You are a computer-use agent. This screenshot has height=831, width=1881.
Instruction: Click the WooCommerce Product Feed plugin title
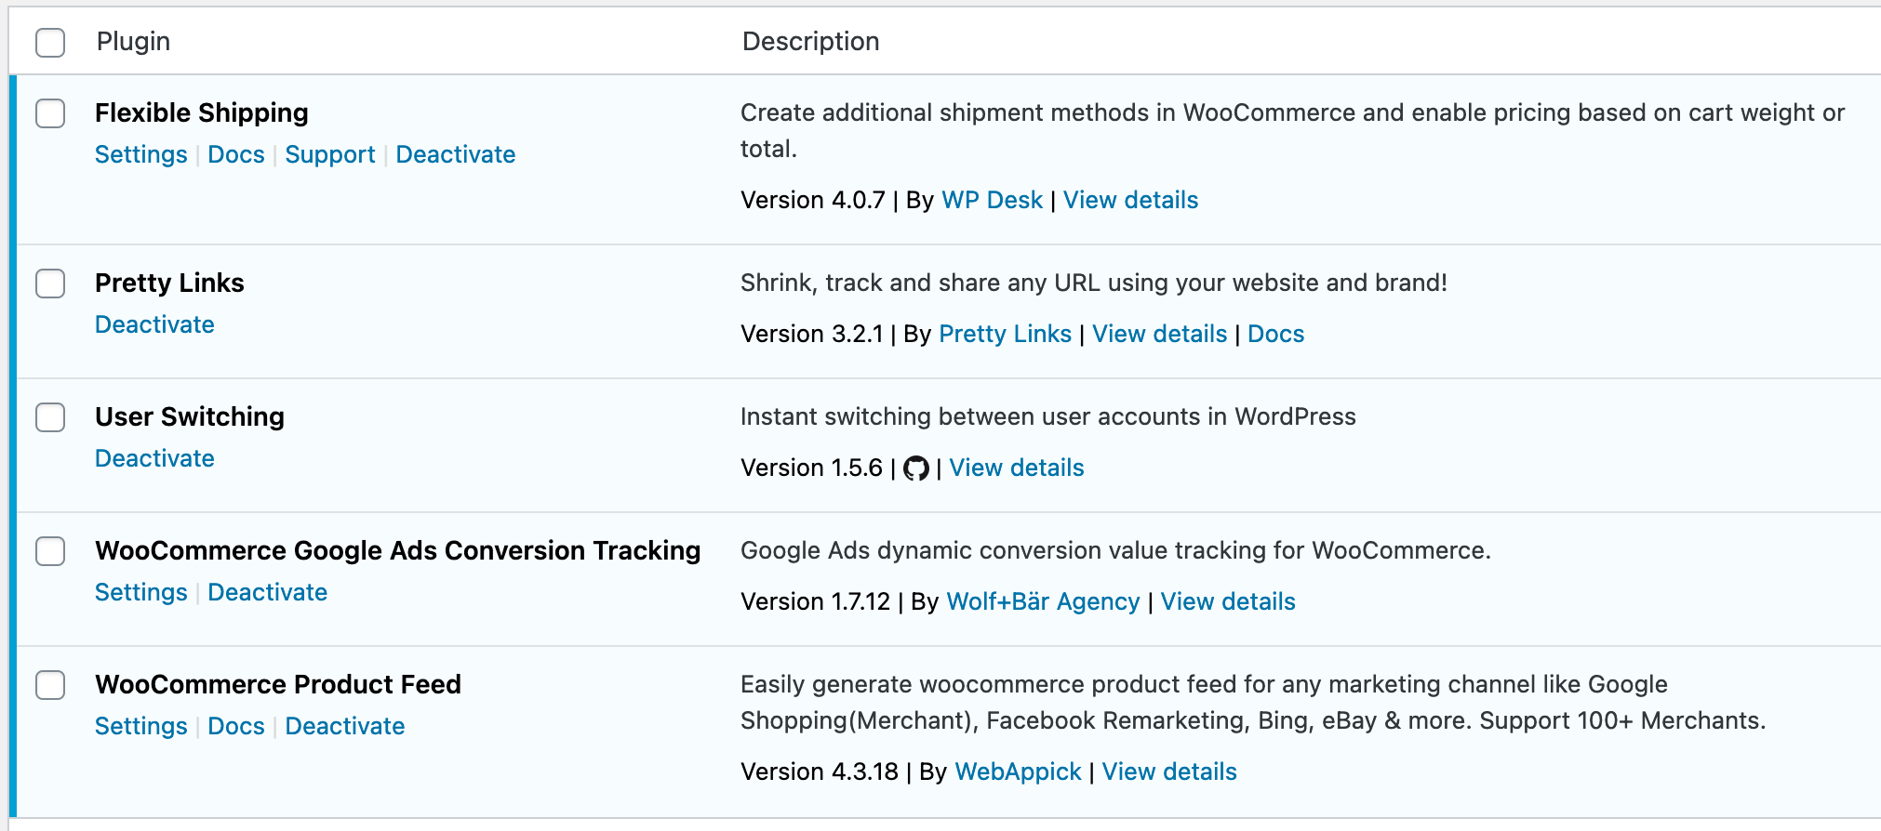[278, 685]
